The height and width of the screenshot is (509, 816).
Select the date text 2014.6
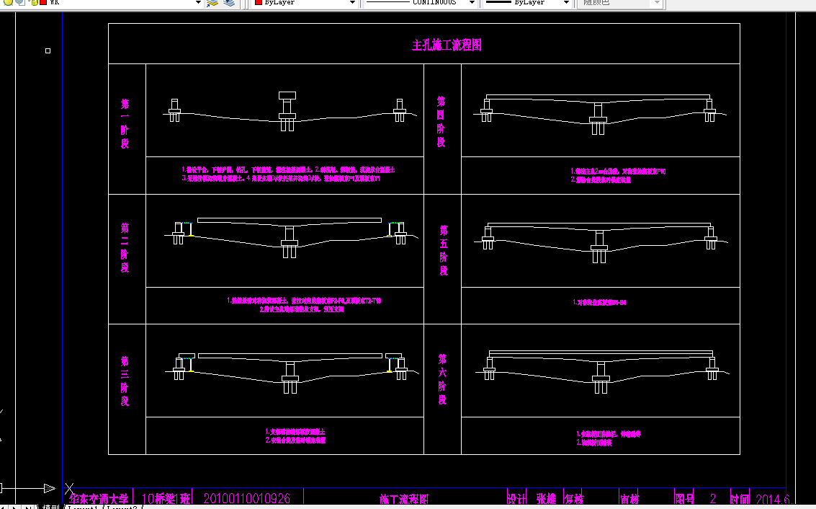point(773,499)
